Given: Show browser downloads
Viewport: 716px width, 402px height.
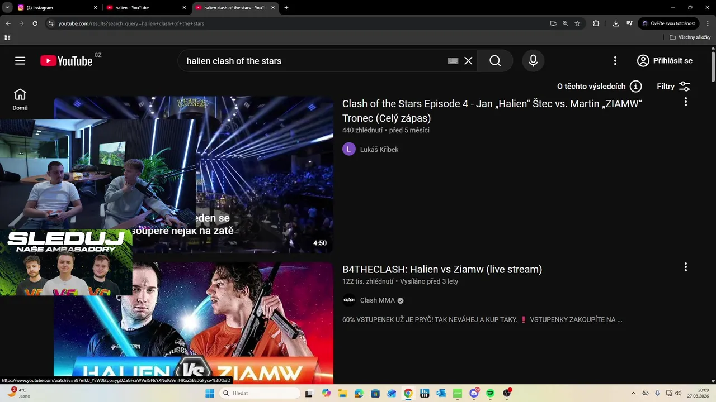Looking at the screenshot, I should [616, 23].
